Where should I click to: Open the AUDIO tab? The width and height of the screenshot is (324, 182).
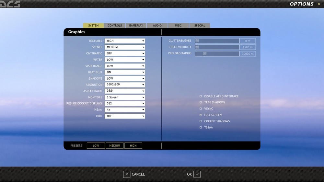pos(157,25)
